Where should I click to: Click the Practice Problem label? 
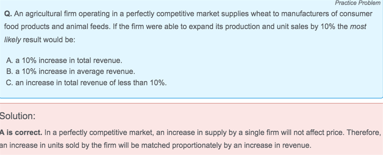pyautogui.click(x=358, y=3)
